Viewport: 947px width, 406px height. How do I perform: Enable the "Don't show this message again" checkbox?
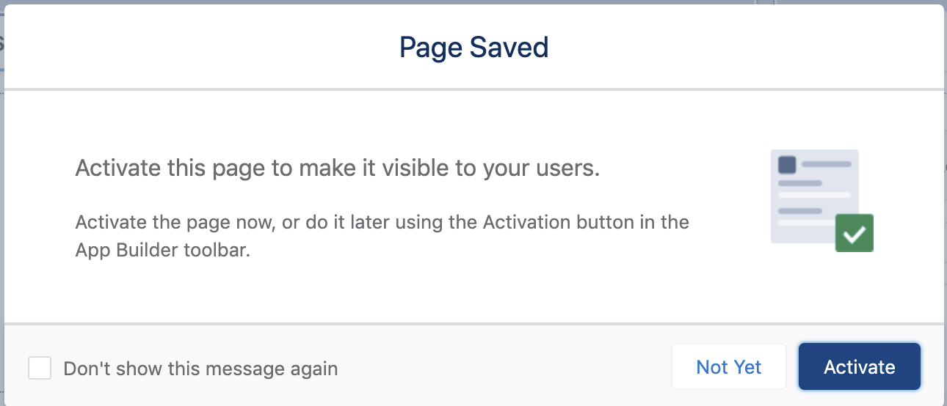point(40,368)
